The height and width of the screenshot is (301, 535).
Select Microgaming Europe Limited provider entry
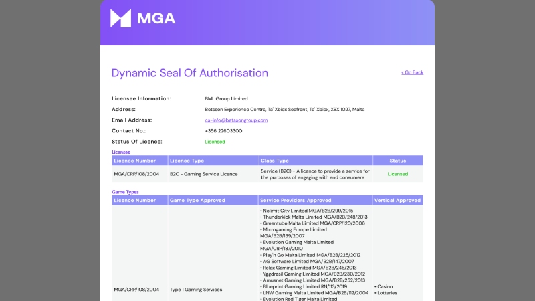pyautogui.click(x=294, y=233)
